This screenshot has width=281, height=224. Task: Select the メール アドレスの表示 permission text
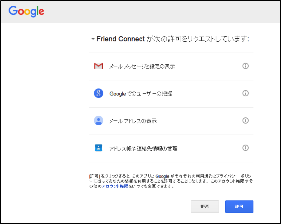pos(133,121)
